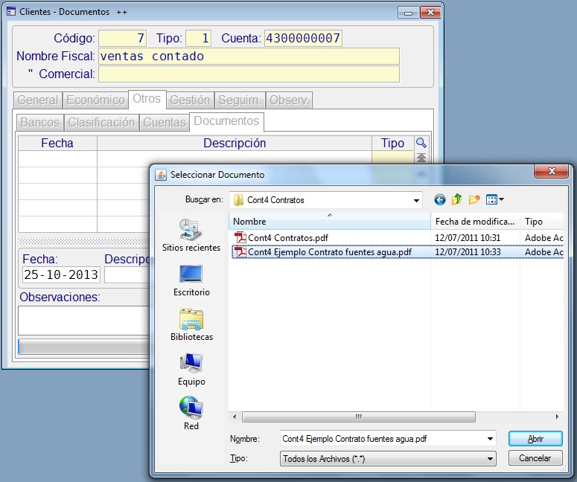
Task: Click the Abrir button
Action: 535,439
